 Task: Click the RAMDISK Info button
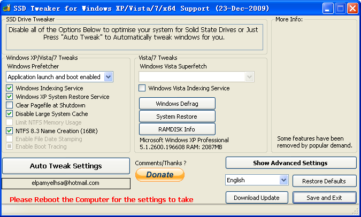pyautogui.click(x=177, y=129)
